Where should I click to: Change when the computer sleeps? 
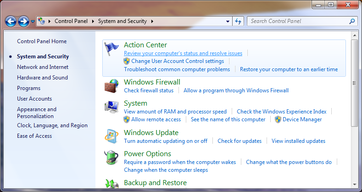[x=166, y=170]
